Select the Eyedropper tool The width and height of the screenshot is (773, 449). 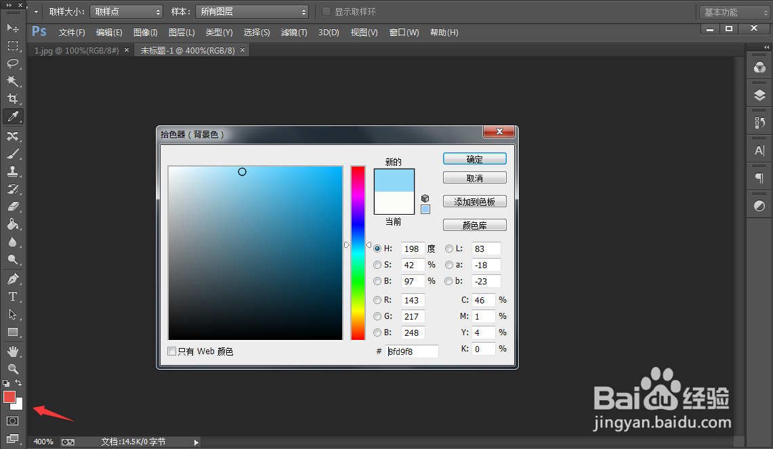point(12,116)
